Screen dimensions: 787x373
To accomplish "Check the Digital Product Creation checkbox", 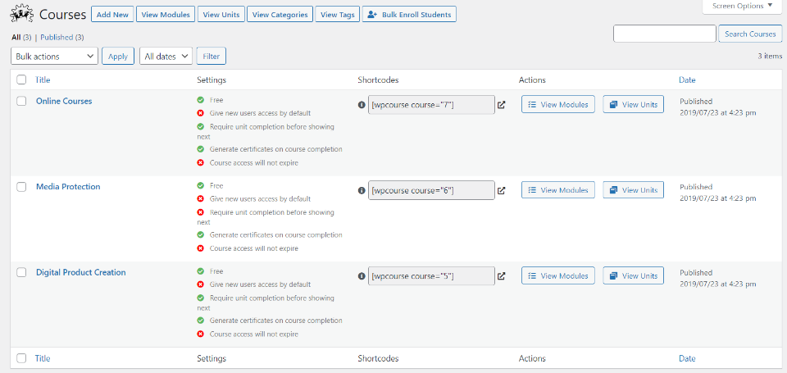I will (21, 272).
